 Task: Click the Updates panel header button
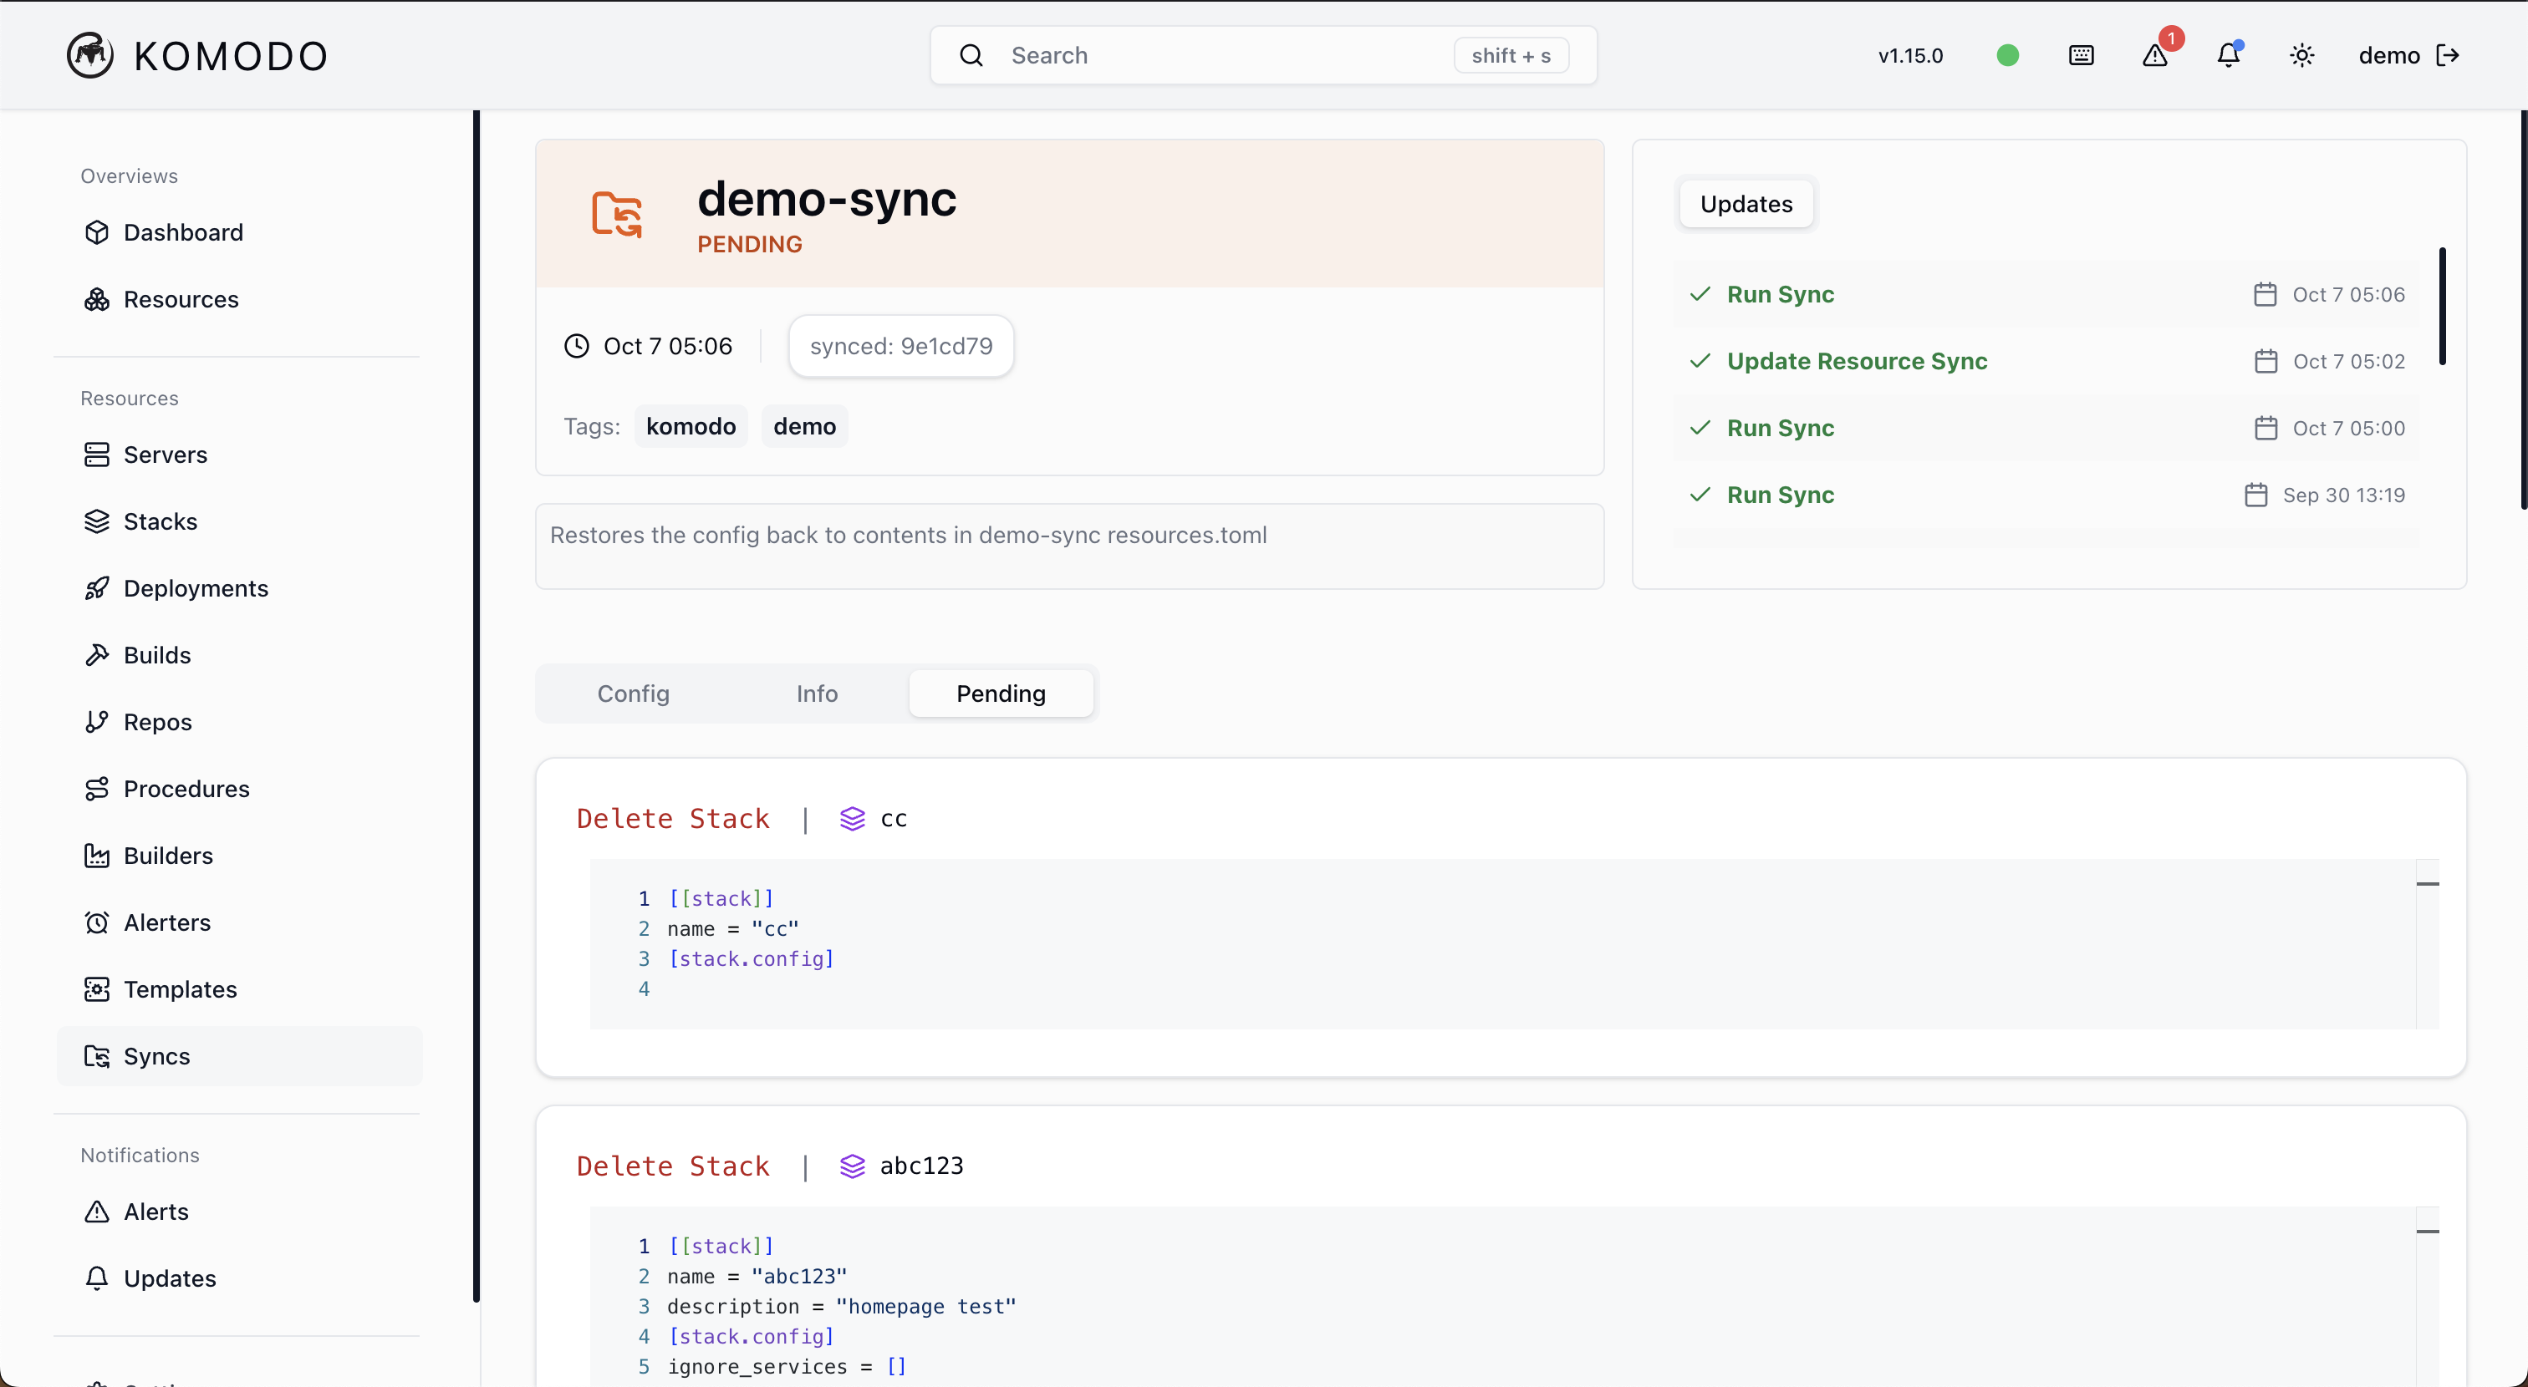tap(1746, 204)
